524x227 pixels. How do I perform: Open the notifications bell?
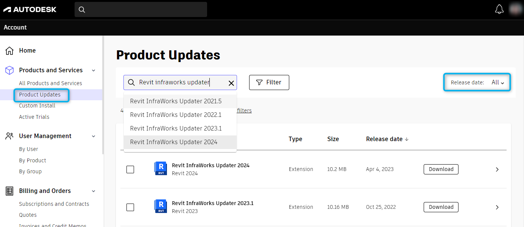(x=499, y=9)
